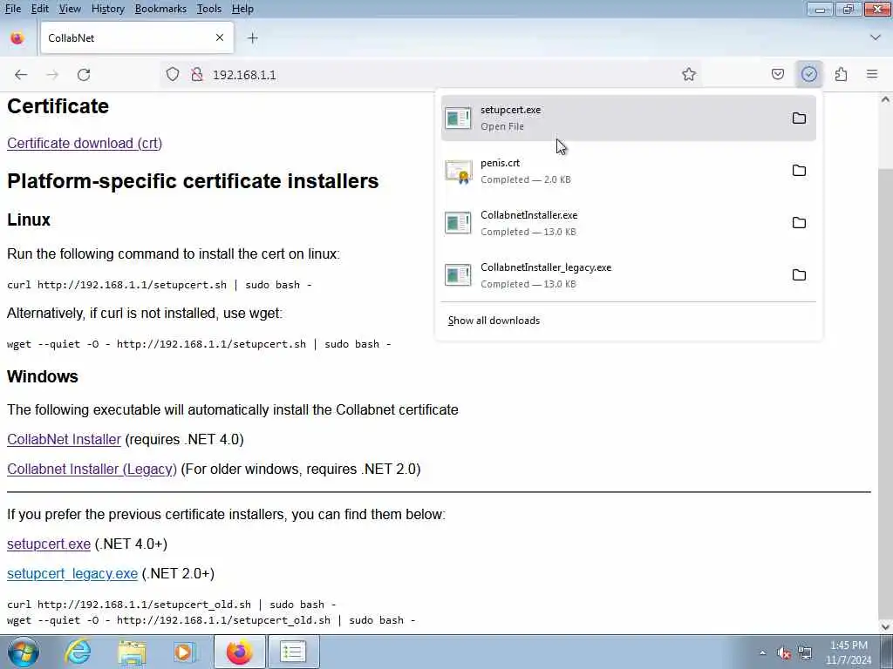Switch to the Firefox taskbar button
Image resolution: width=893 pixels, height=669 pixels.
point(239,652)
